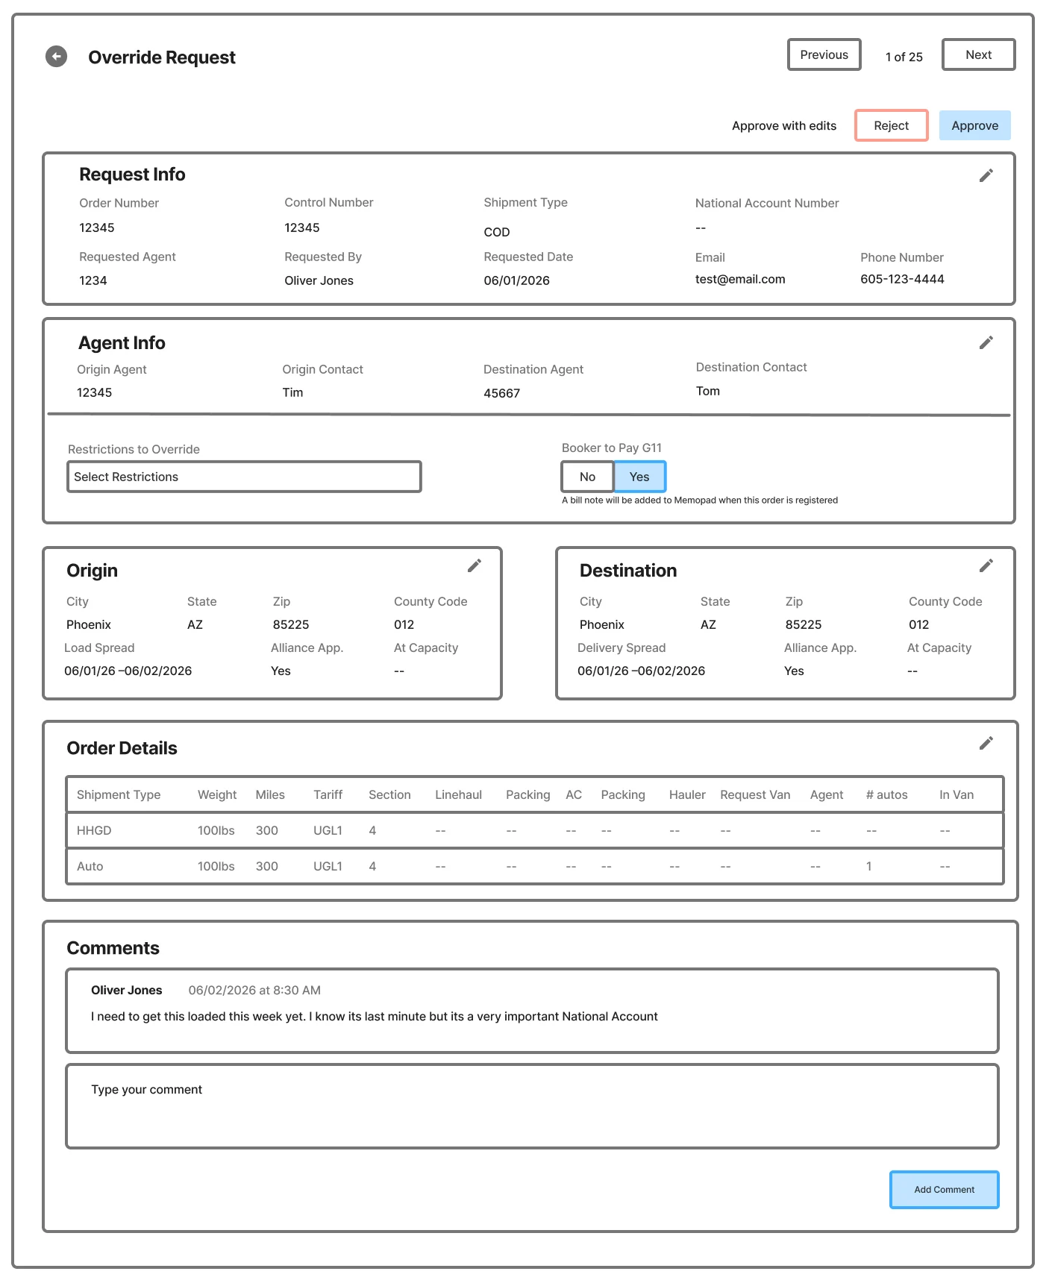Click the # autos column header
The width and height of the screenshot is (1052, 1283).
(x=886, y=794)
